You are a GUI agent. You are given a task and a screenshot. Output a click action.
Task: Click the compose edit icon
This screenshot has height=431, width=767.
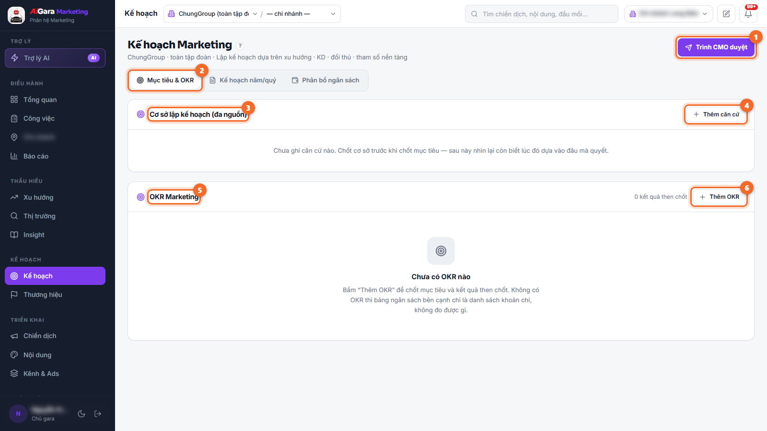(726, 14)
